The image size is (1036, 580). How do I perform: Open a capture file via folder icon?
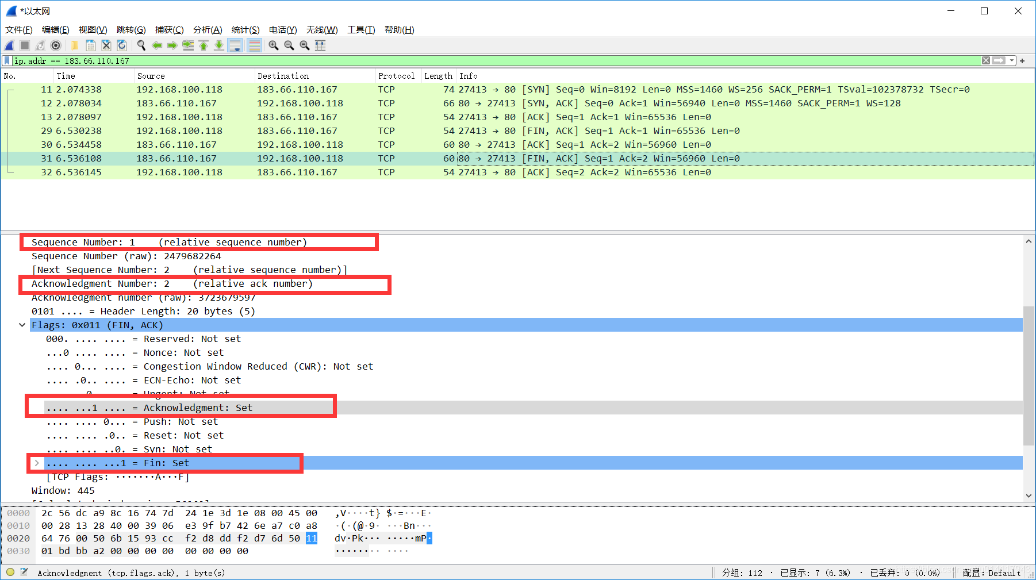(74, 45)
